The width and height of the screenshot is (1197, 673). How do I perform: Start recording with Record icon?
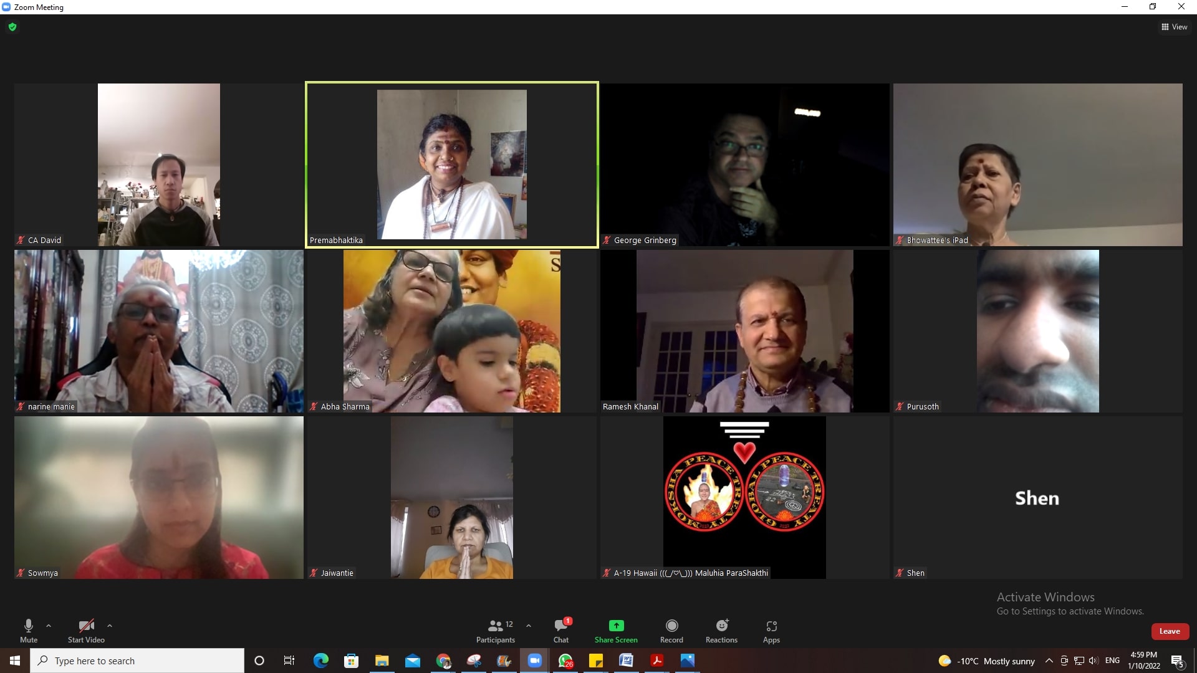671,626
